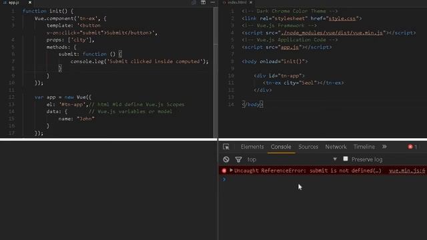Open the Network panel tab

pos(336,147)
